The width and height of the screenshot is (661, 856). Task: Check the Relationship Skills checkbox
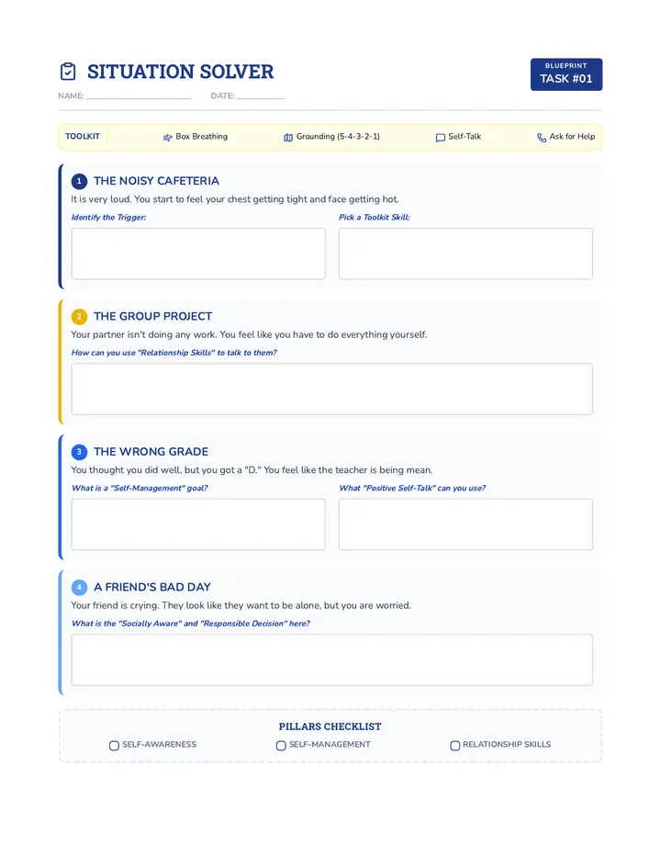[x=454, y=746]
